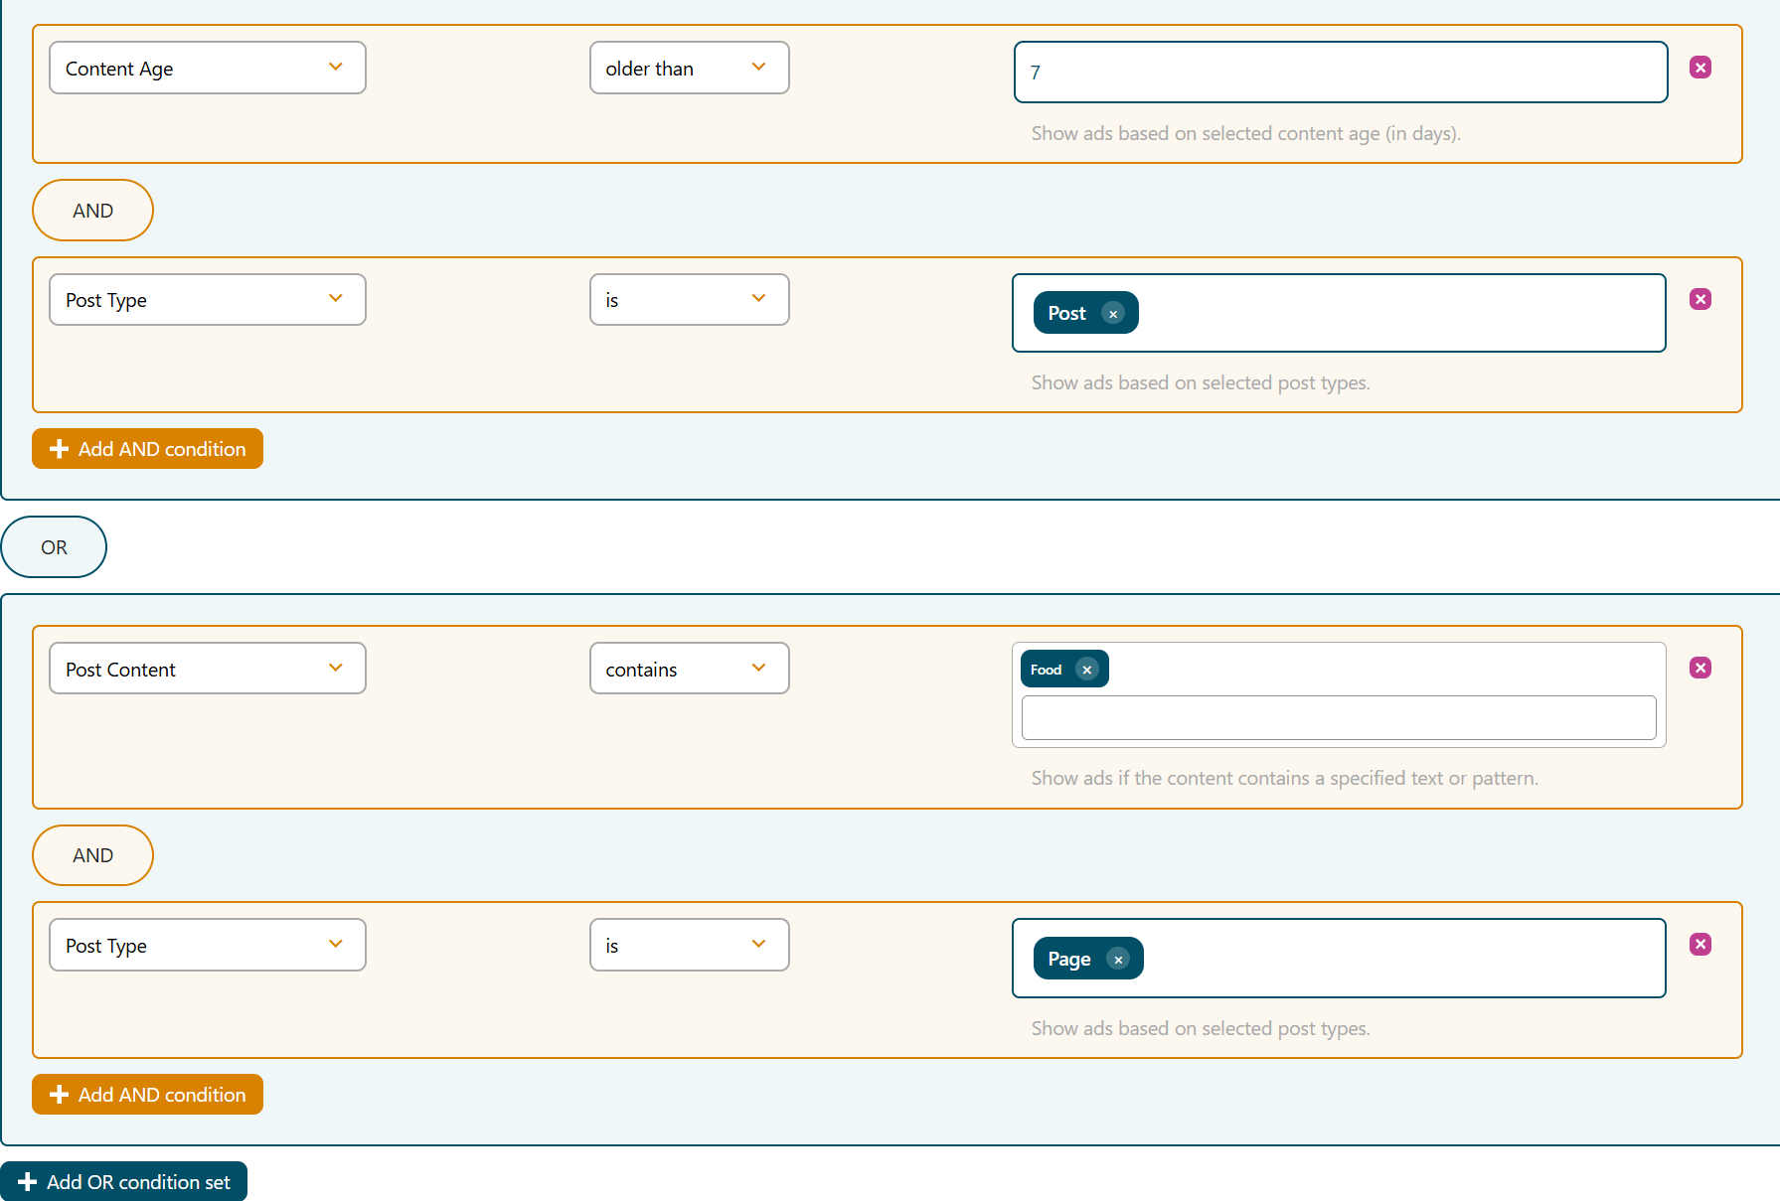Image resolution: width=1780 pixels, height=1201 pixels.
Task: Remove the bottom Post Type condition row
Action: tap(1700, 945)
